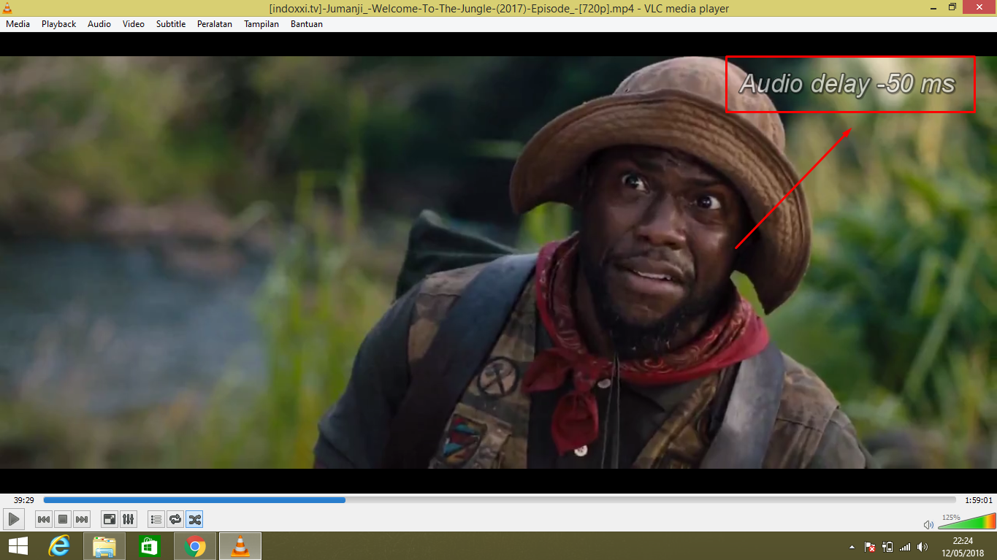997x560 pixels.
Task: Open the network signal tray icon
Action: 905,547
